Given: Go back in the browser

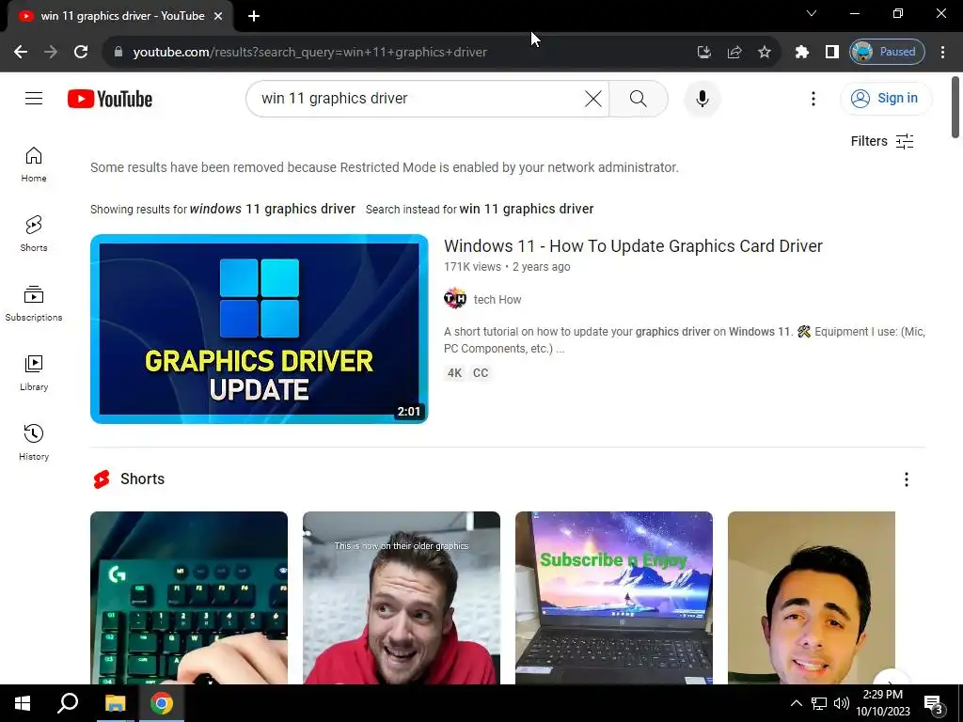Looking at the screenshot, I should click(x=21, y=52).
